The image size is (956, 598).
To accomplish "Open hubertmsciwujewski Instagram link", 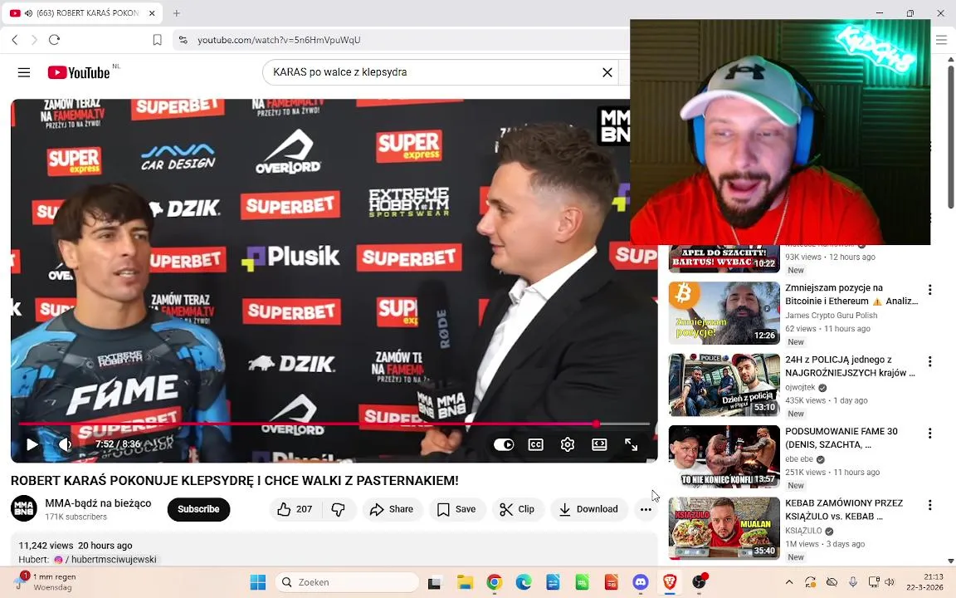I will pyautogui.click(x=105, y=559).
